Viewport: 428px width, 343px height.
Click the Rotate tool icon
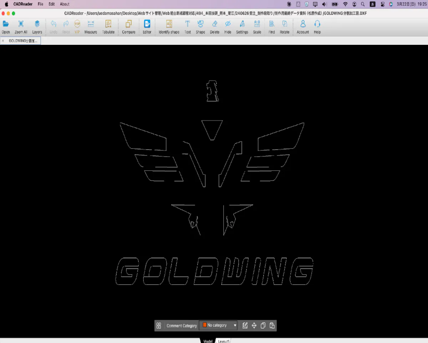285,24
